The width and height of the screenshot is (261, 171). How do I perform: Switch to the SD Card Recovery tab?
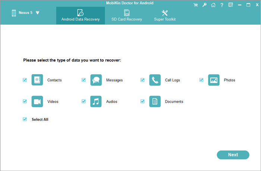click(127, 15)
